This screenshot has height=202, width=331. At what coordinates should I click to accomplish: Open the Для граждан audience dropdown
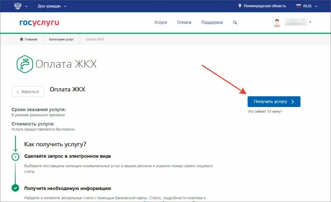(52, 6)
